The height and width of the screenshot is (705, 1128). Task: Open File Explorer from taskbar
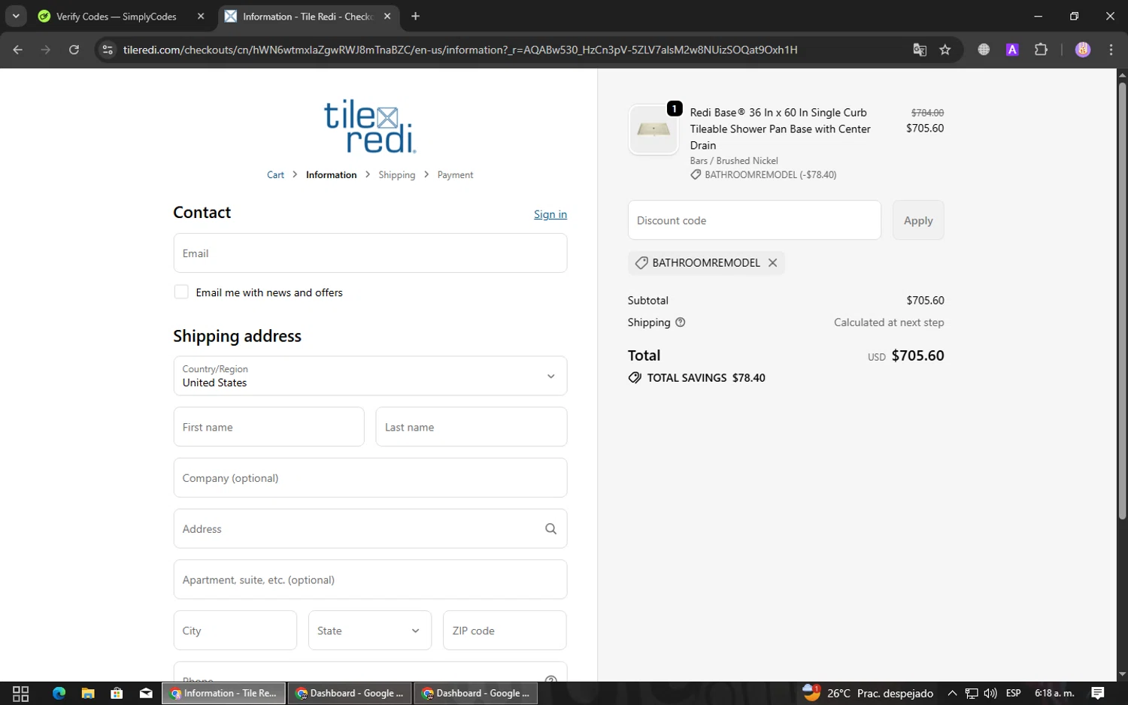click(x=88, y=693)
